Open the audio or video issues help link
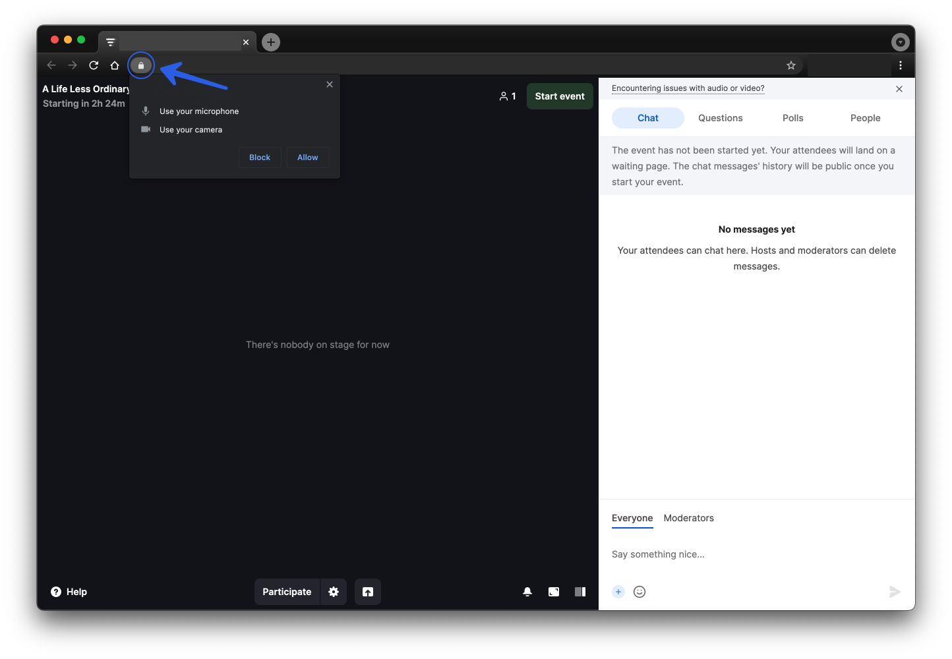Screen dimensions: 952x659 tap(688, 88)
